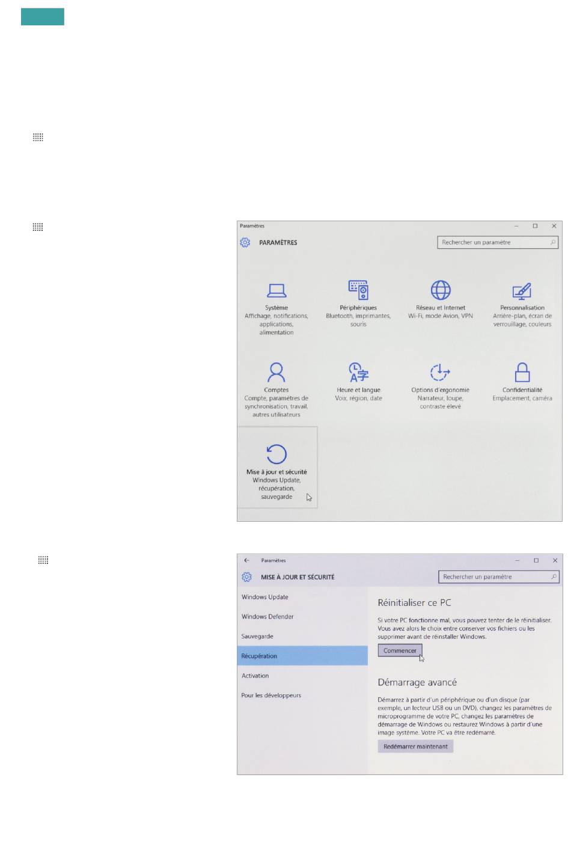Open the Périphériques settings icon
Image resolution: width=571 pixels, height=850 pixels.
(358, 290)
